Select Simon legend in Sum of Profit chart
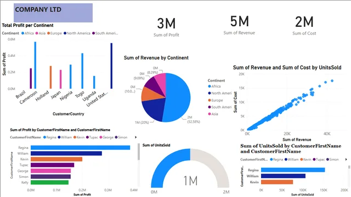The height and width of the screenshot is (197, 351). pyautogui.click(x=121, y=137)
